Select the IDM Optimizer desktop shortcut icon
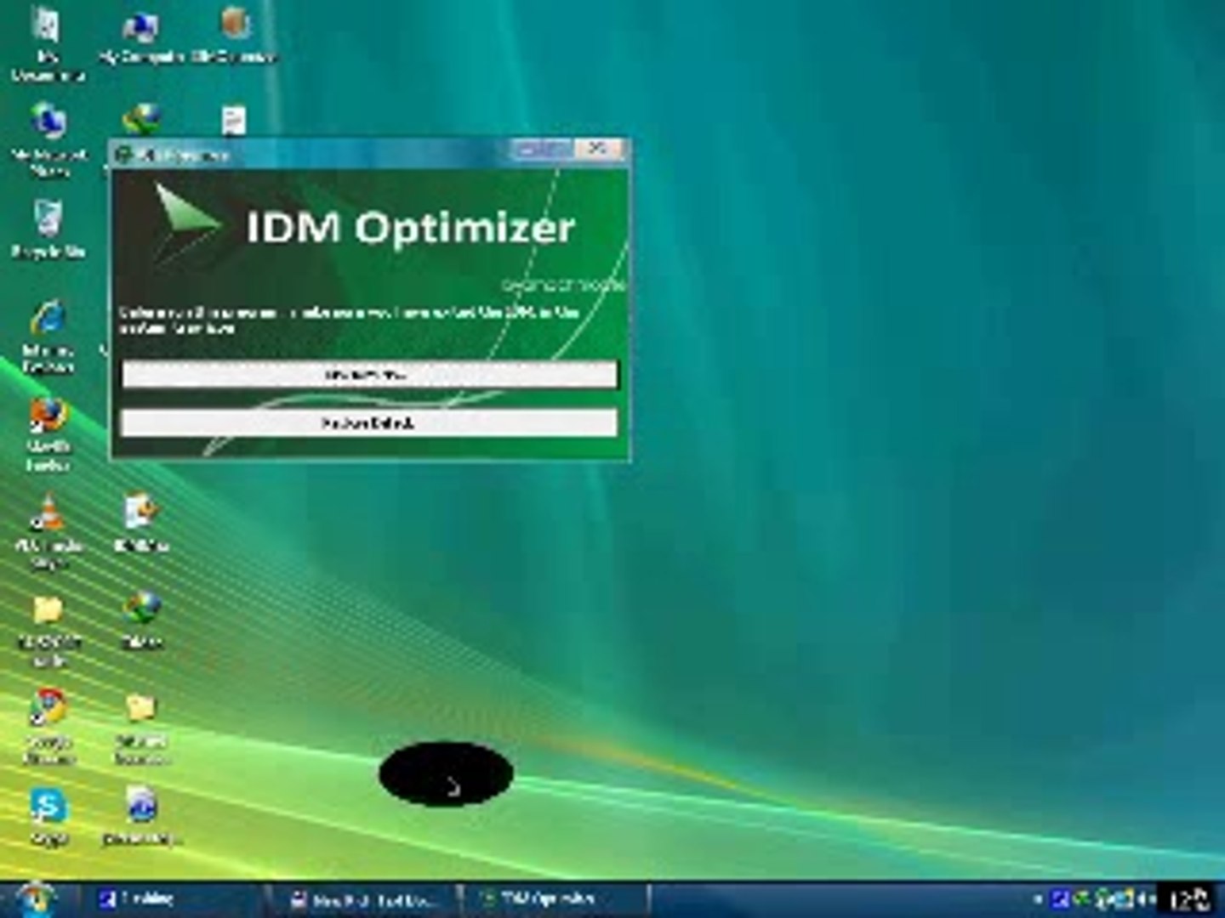This screenshot has height=918, width=1225. 235,37
